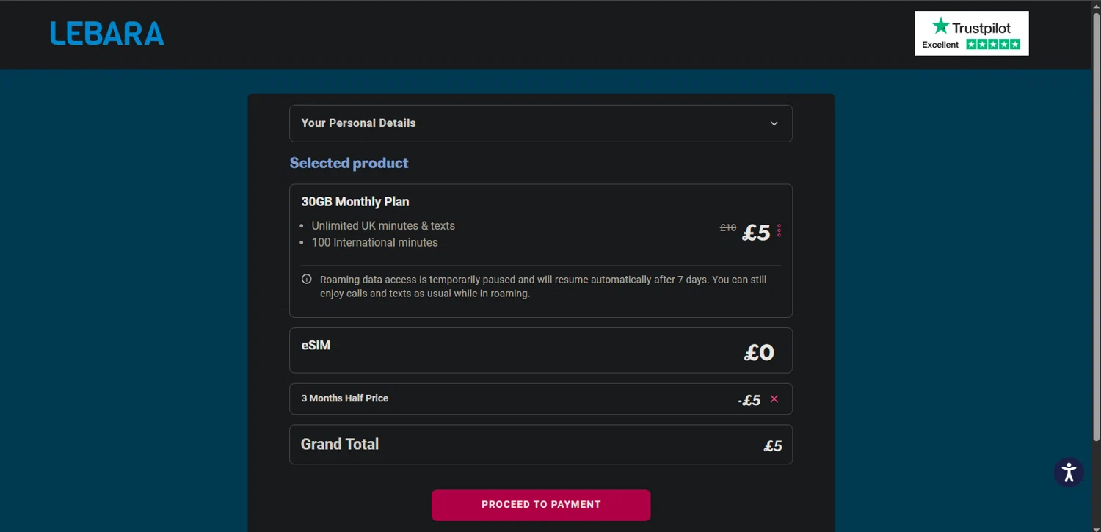This screenshot has height=532, width=1101.
Task: Open the accessibility widget
Action: click(x=1069, y=472)
